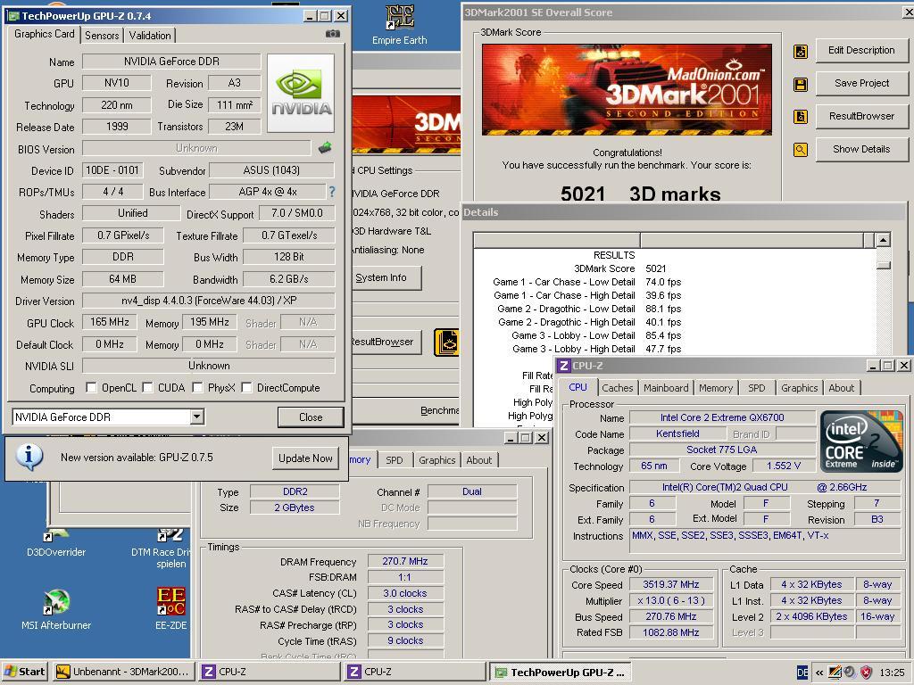The height and width of the screenshot is (685, 914).
Task: Switch to the Validation tab in GPU-Z
Action: point(150,36)
